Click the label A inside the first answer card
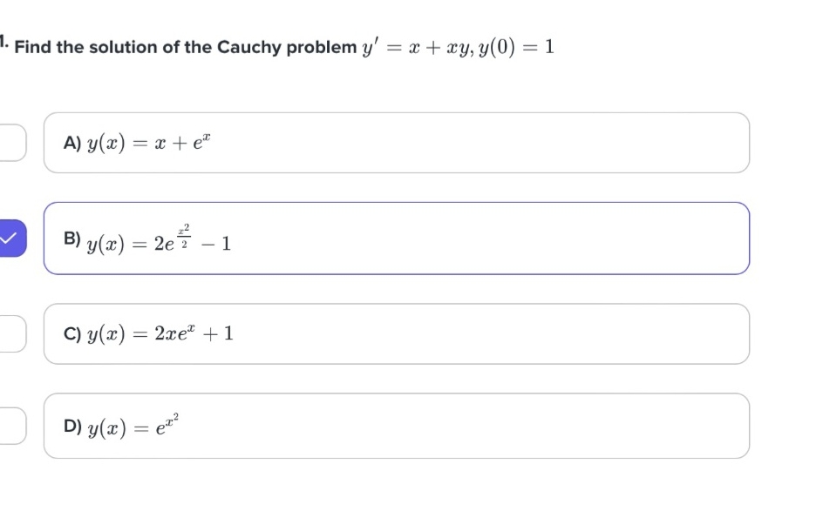 (x=71, y=142)
